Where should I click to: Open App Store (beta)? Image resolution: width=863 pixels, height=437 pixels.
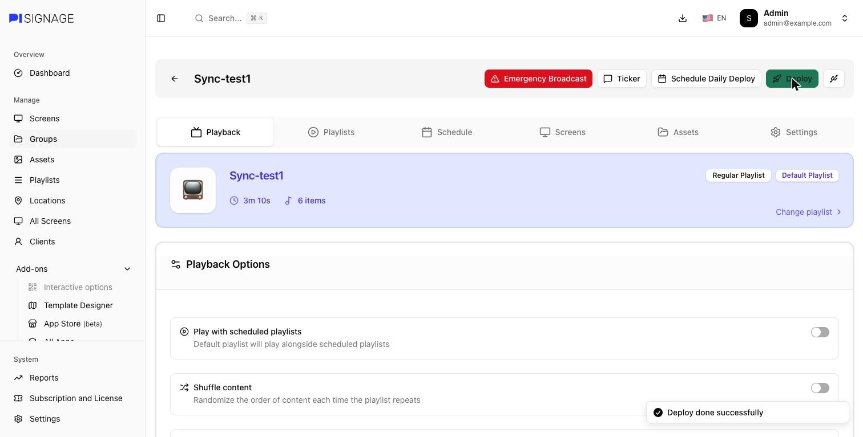click(78, 324)
